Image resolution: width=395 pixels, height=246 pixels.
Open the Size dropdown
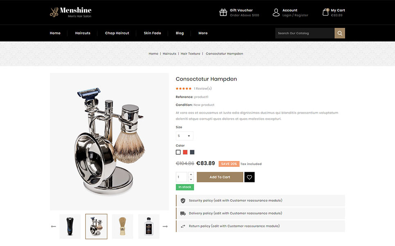184,136
